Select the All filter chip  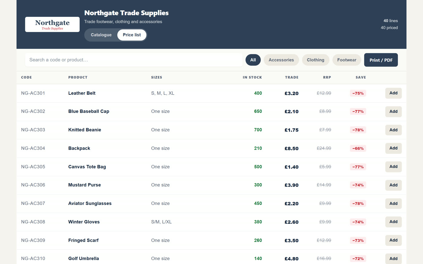tap(253, 60)
